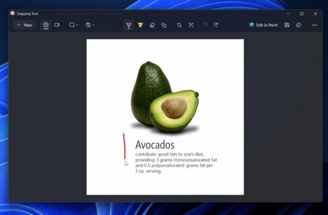Open the image with Edit in Paint
The width and height of the screenshot is (328, 215).
pos(263,25)
